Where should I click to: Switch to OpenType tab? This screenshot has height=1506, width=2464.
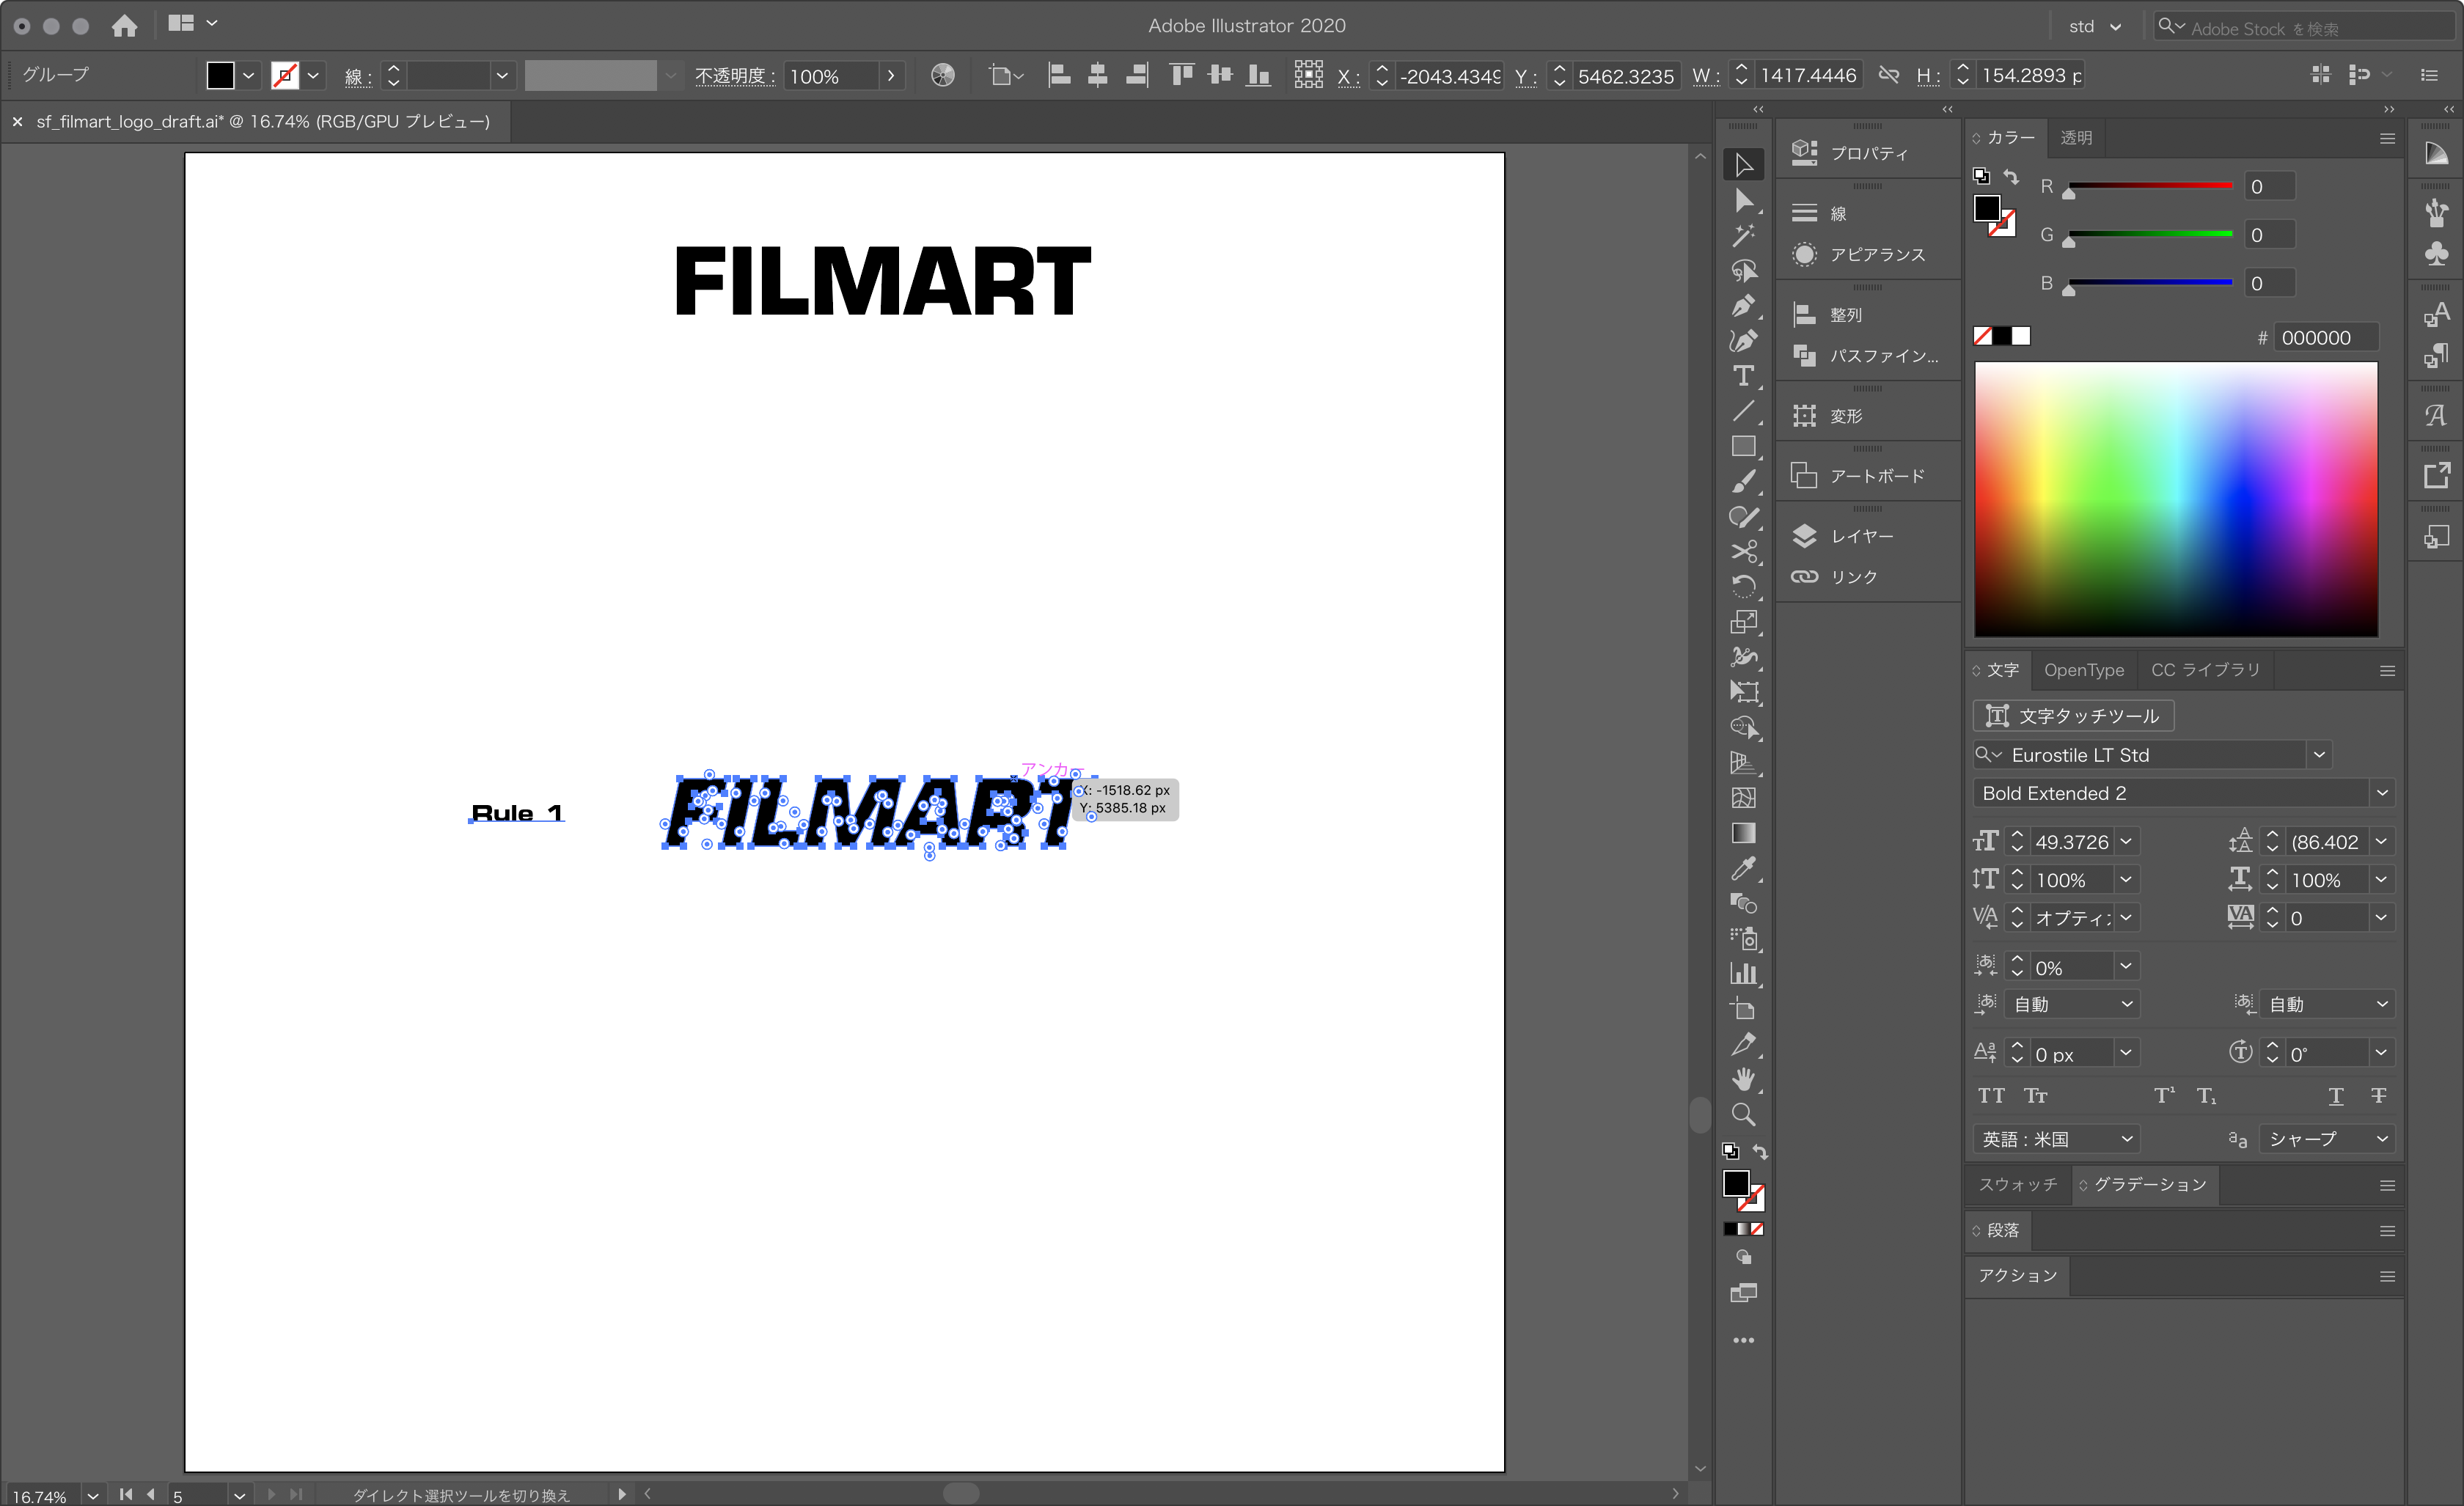(x=2083, y=670)
